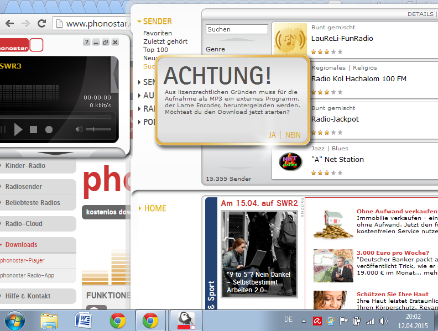
Task: Open Radio-Cloud in the website menu
Action: pos(24,224)
